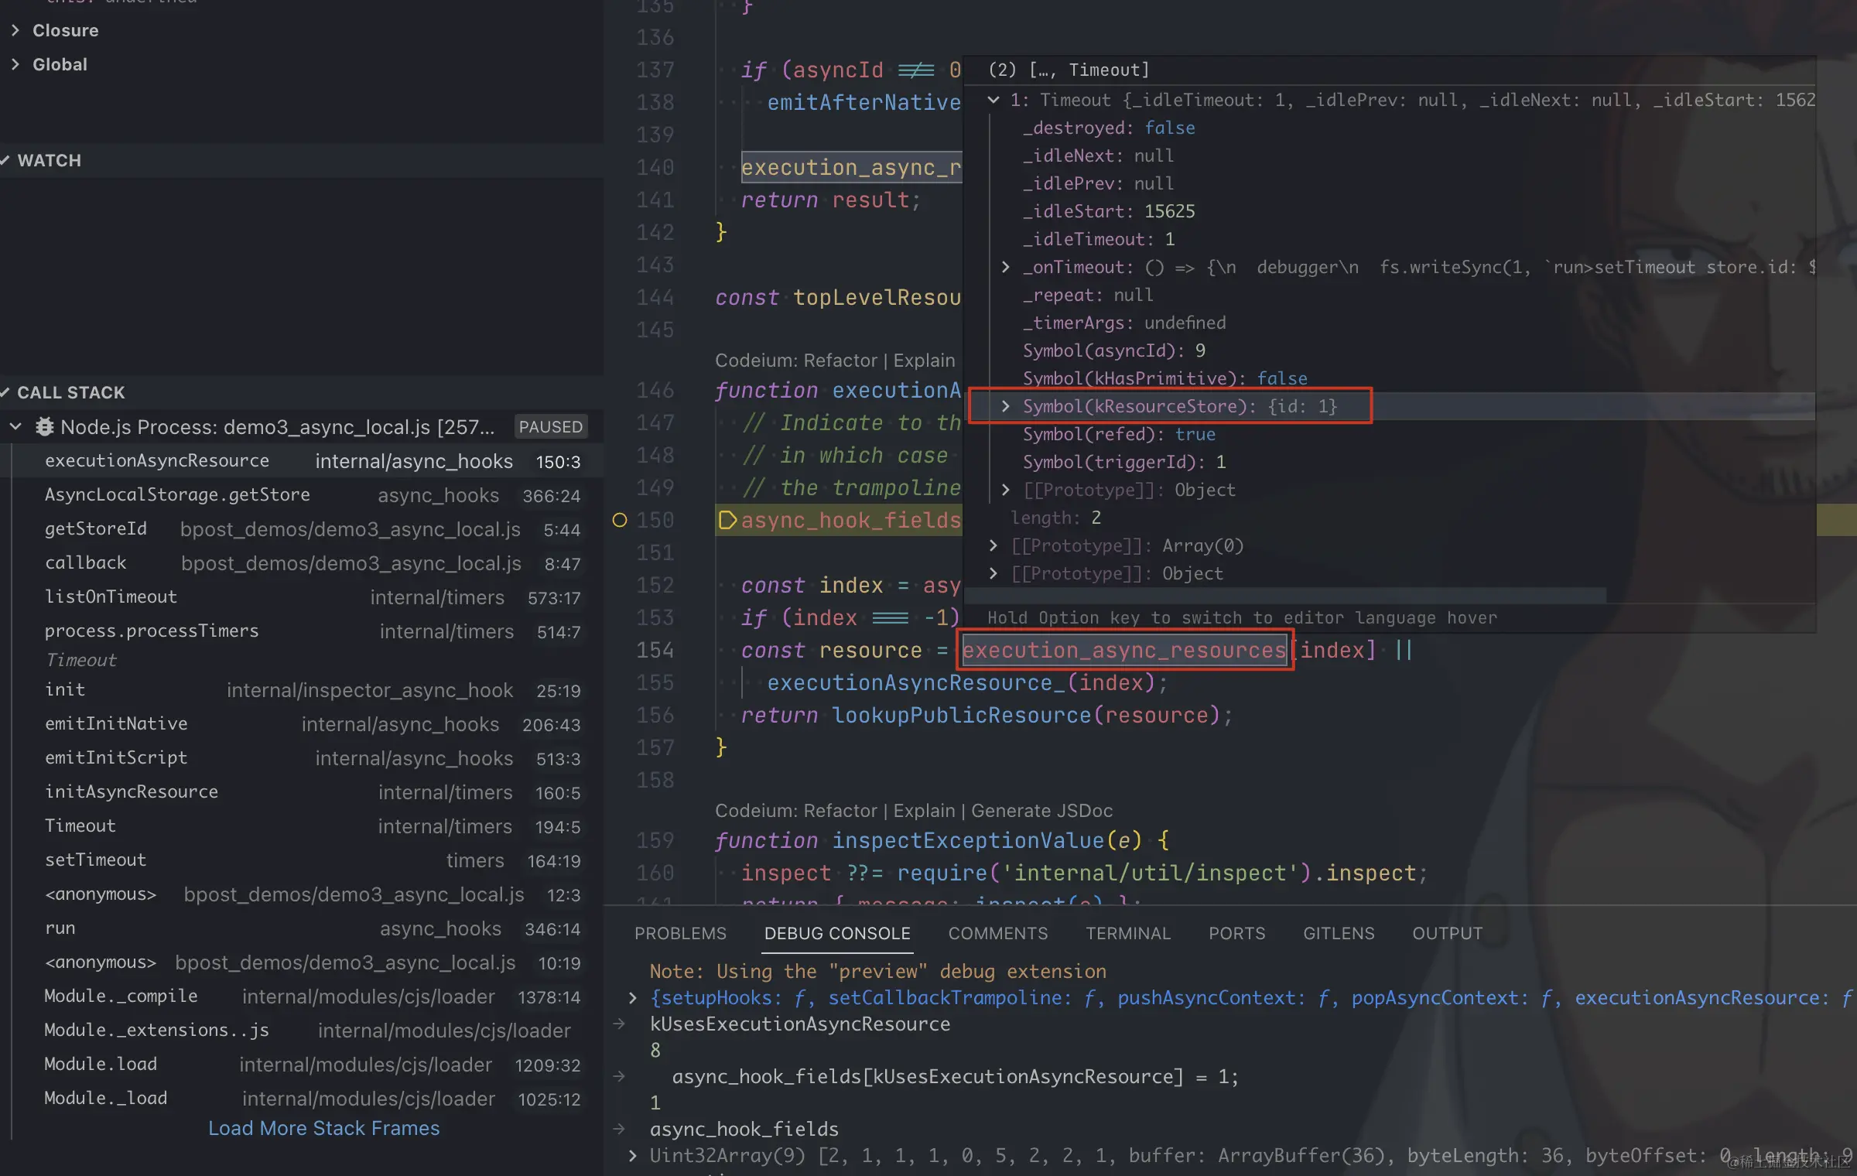1857x1176 pixels.
Task: Collapse the '1: Timeout' entry in hover
Action: click(993, 100)
